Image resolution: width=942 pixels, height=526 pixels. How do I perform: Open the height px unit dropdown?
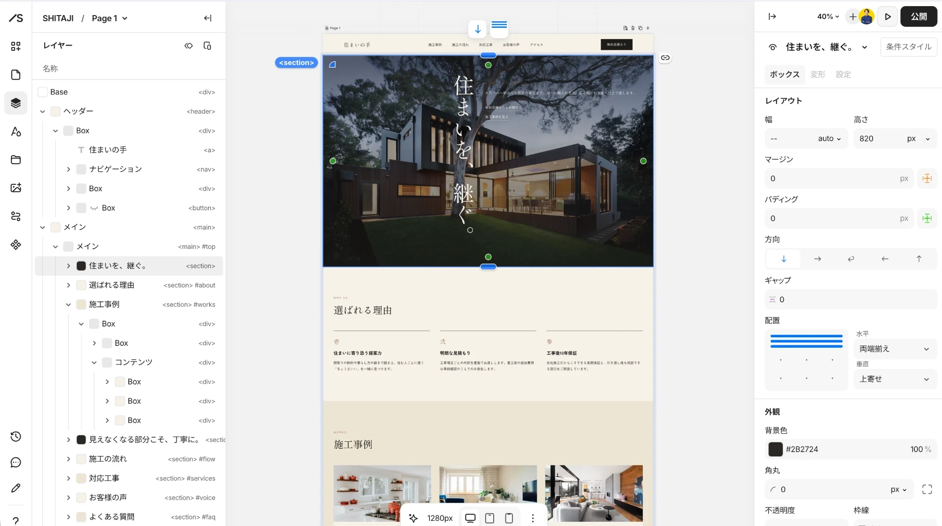tap(918, 138)
